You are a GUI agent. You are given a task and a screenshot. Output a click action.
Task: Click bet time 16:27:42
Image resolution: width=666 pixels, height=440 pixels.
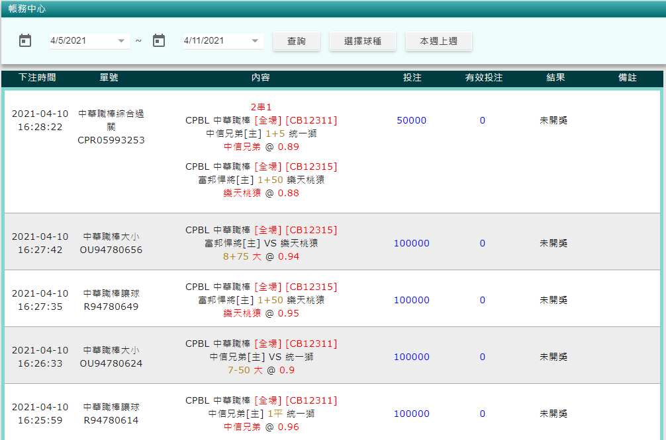click(40, 250)
